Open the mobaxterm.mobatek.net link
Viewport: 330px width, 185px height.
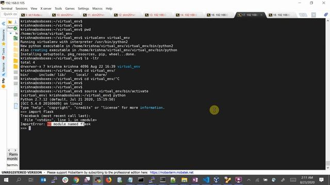tap(172, 173)
